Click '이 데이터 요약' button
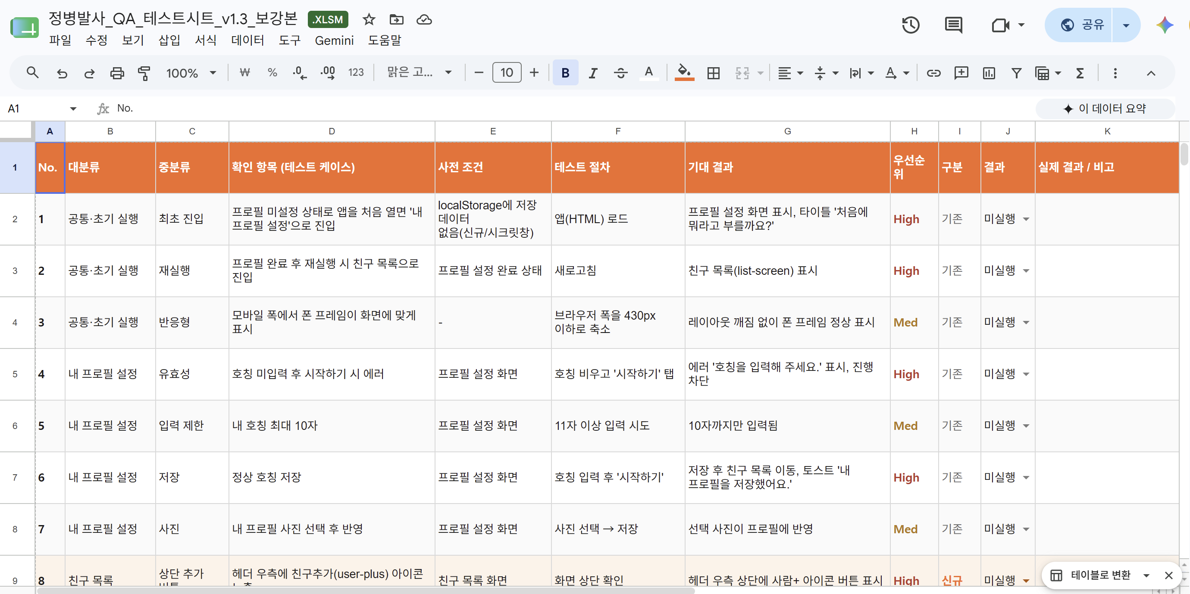Viewport: 1190px width, 594px height. click(x=1105, y=109)
